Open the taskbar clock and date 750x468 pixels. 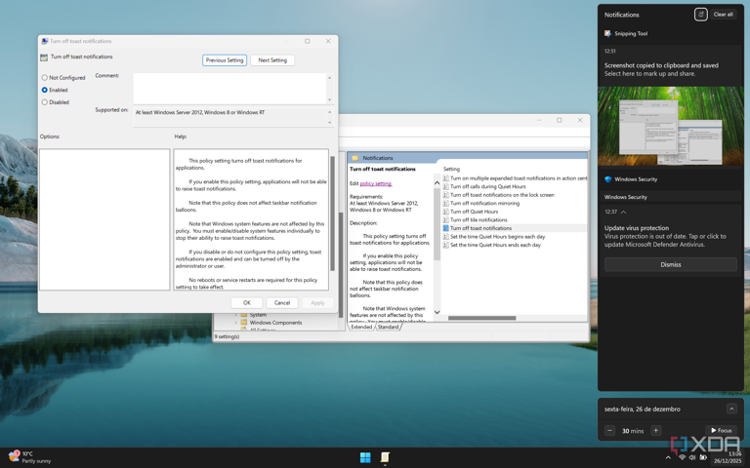click(728, 457)
